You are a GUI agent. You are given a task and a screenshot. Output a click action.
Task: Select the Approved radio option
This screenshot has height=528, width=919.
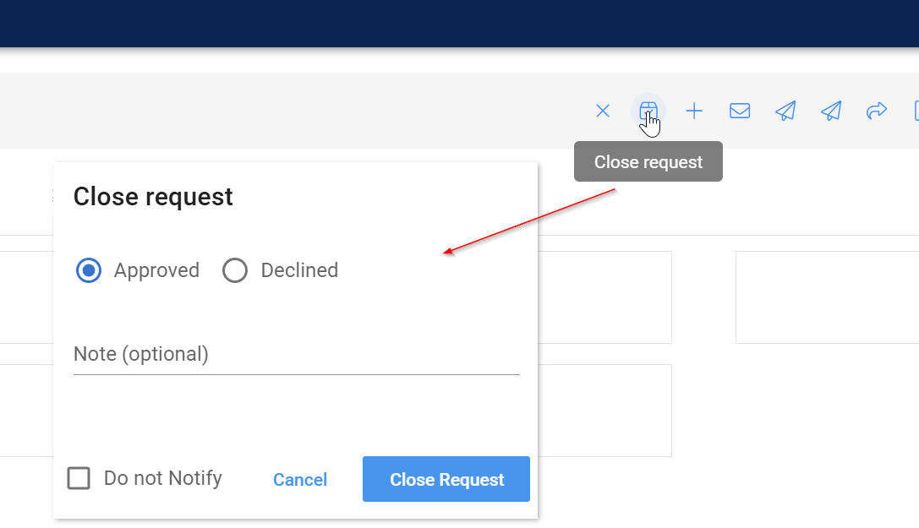89,270
